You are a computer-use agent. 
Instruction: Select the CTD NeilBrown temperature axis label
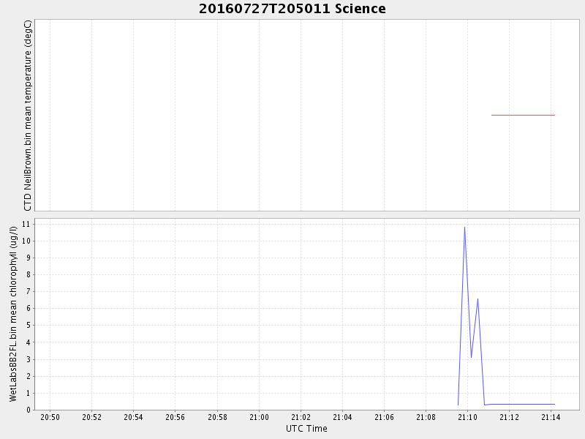[x=28, y=116]
